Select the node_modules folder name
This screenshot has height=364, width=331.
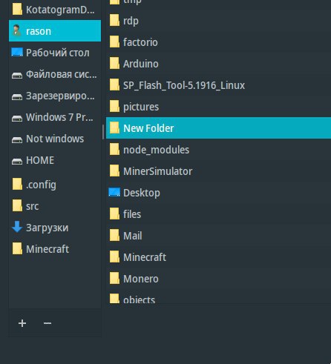(157, 150)
